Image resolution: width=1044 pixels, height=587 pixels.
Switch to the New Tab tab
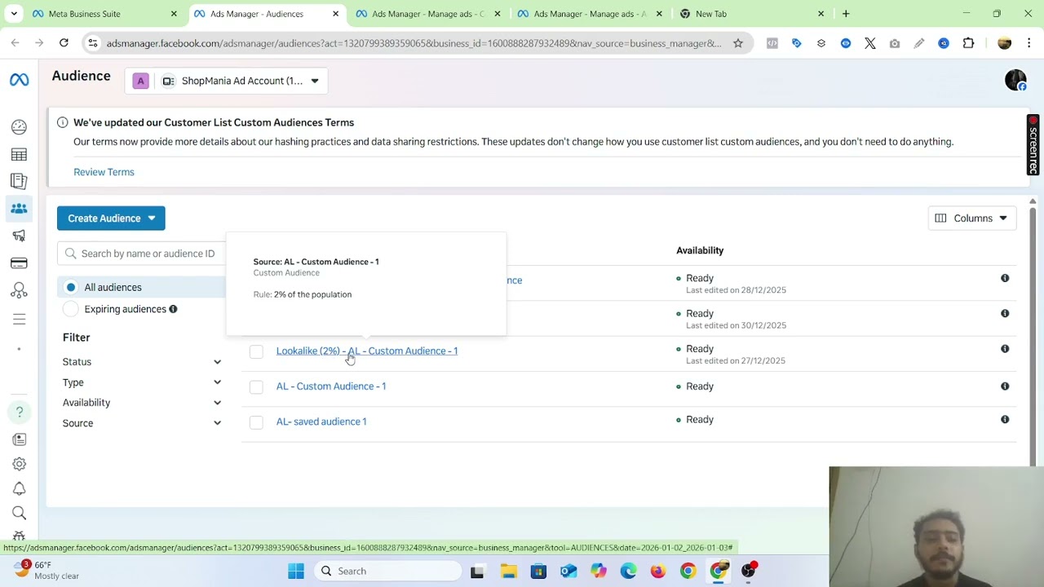point(751,14)
